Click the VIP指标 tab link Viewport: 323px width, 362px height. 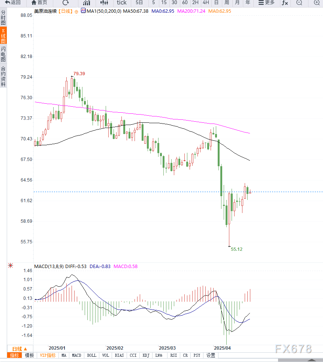click(x=48, y=355)
